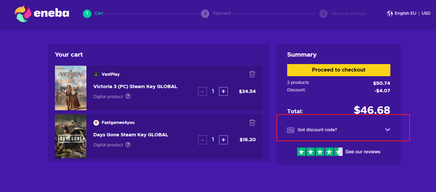
Task: Go to the Cart step
Action: click(93, 13)
